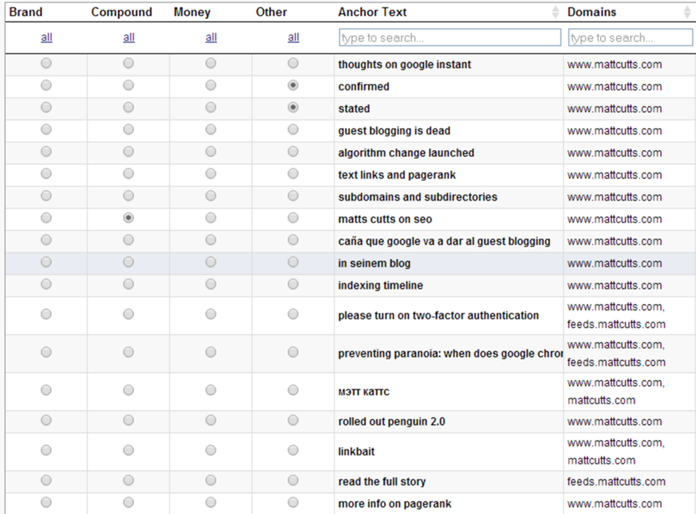Select anchor text 'algorithm change launched'
Screen dimensions: 696x514
tap(406, 153)
